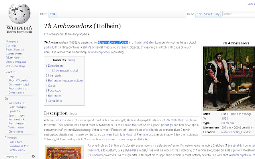Open Wikidata item link
Viewport: 255px width, 159px height.
[16, 127]
